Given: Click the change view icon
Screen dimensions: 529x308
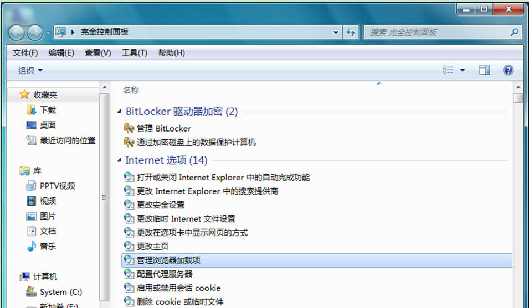Looking at the screenshot, I should click(448, 70).
